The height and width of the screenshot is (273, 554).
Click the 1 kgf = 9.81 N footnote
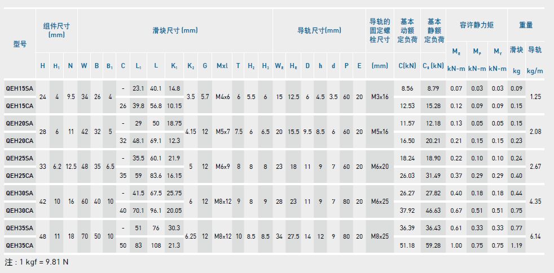click(37, 262)
